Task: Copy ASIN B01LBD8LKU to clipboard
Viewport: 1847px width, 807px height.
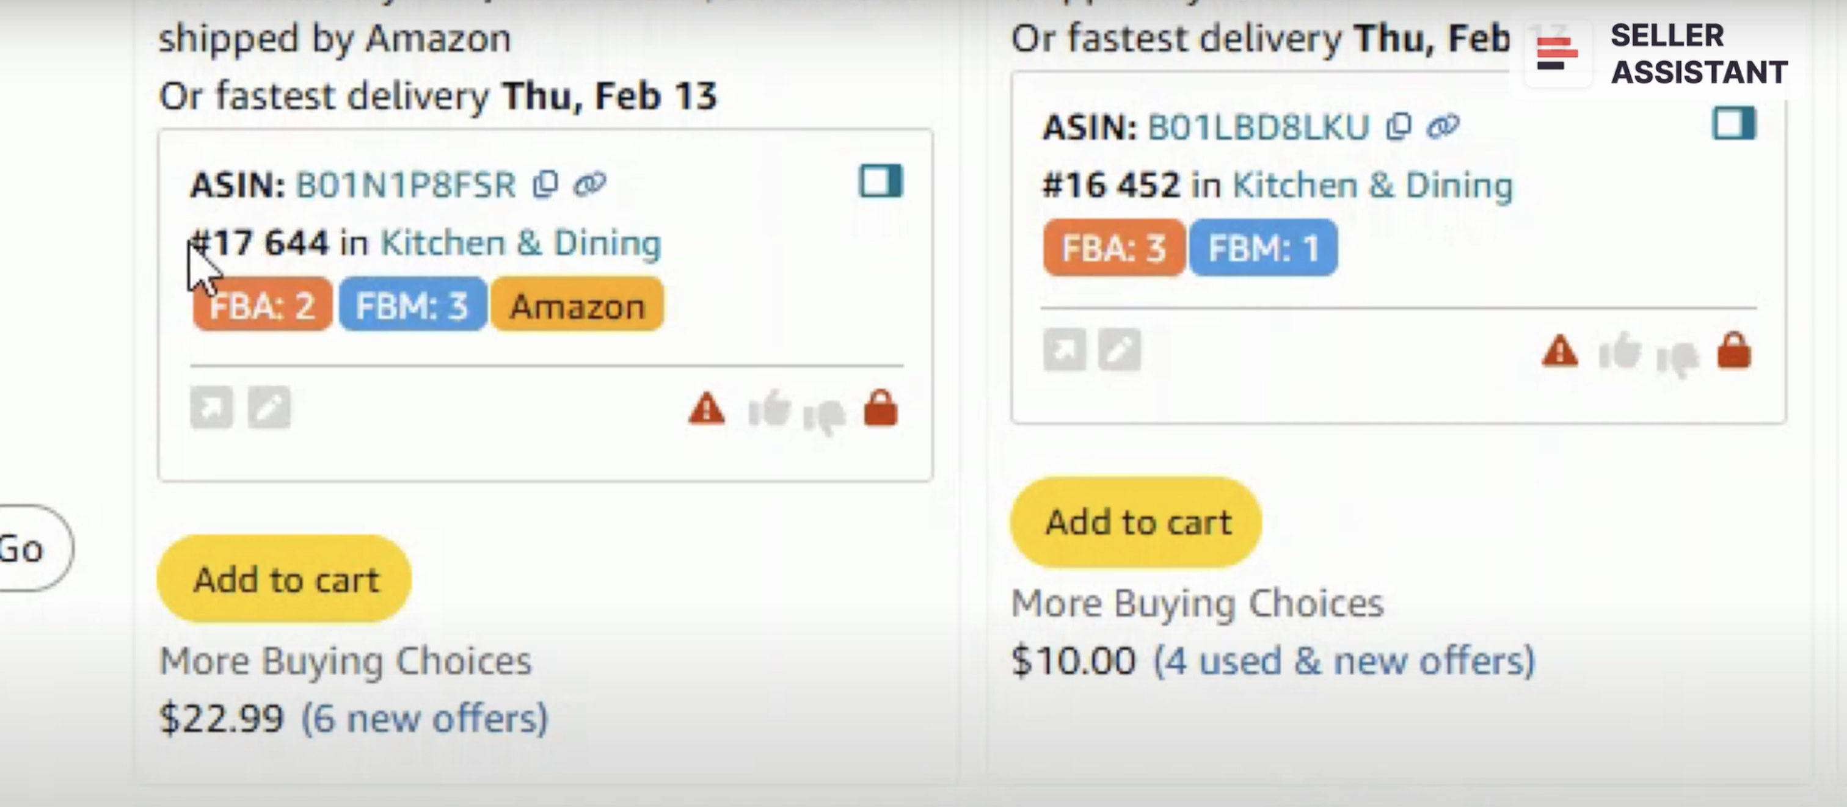Action: point(1398,127)
